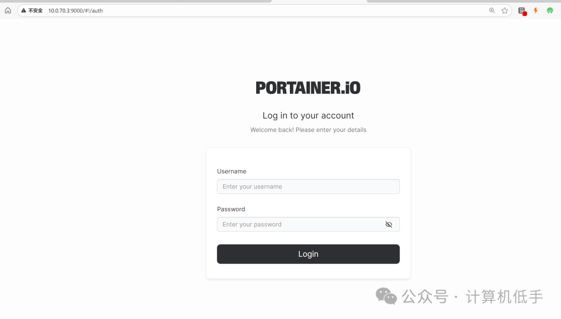Click the WeChat logo in the watermark
Screen dimensions: 561x319
click(x=386, y=296)
